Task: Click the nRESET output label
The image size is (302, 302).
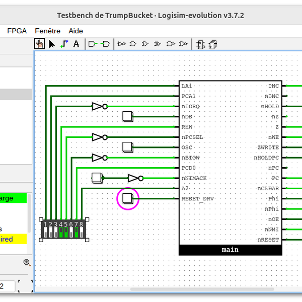Action: click(x=268, y=240)
